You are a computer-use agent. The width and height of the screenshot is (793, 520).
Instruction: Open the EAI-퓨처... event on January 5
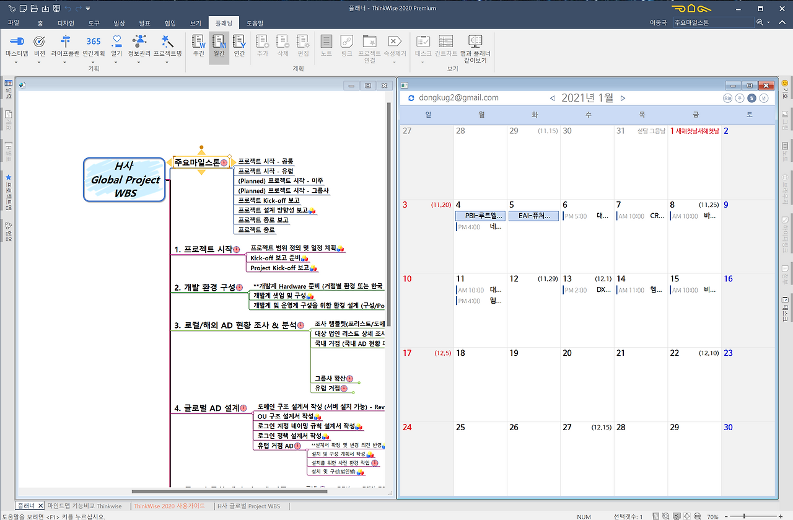coord(533,216)
